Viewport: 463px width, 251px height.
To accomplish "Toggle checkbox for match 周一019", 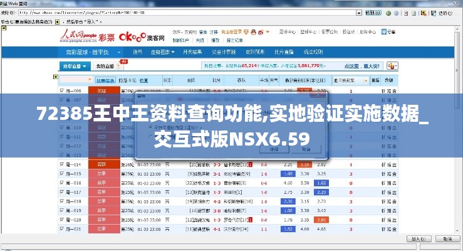I will [x=62, y=210].
